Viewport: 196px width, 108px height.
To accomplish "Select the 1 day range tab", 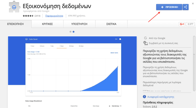I will pyautogui.click(x=52, y=46).
